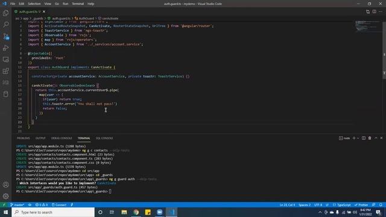The height and width of the screenshot is (217, 386).
Task: Click Ln 23, Col 4 in status bar
Action: point(287,205)
